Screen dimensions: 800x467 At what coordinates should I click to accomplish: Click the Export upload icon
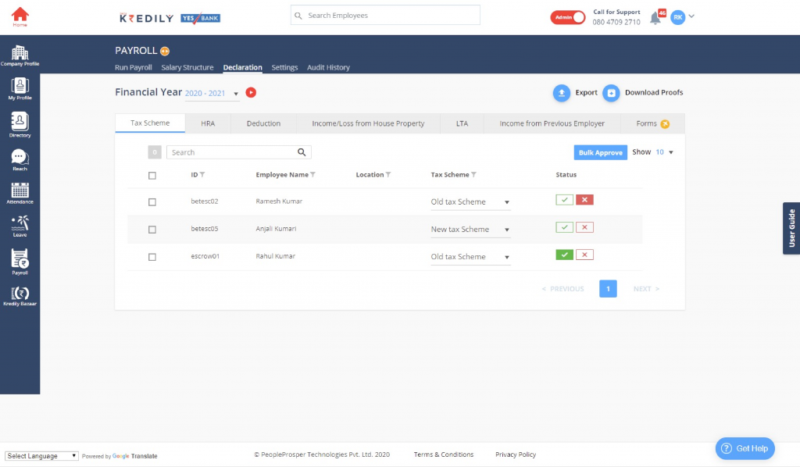[561, 93]
